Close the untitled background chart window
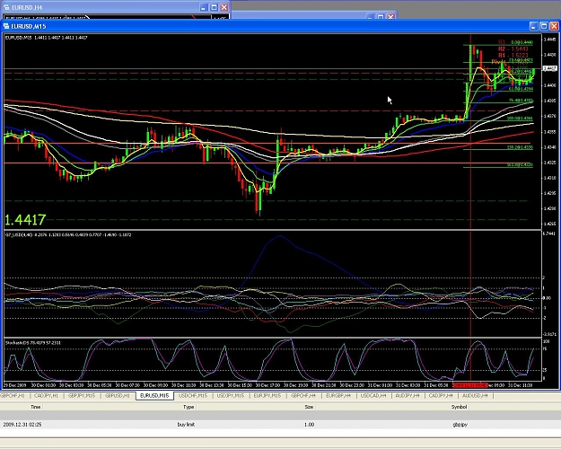 click(391, 16)
